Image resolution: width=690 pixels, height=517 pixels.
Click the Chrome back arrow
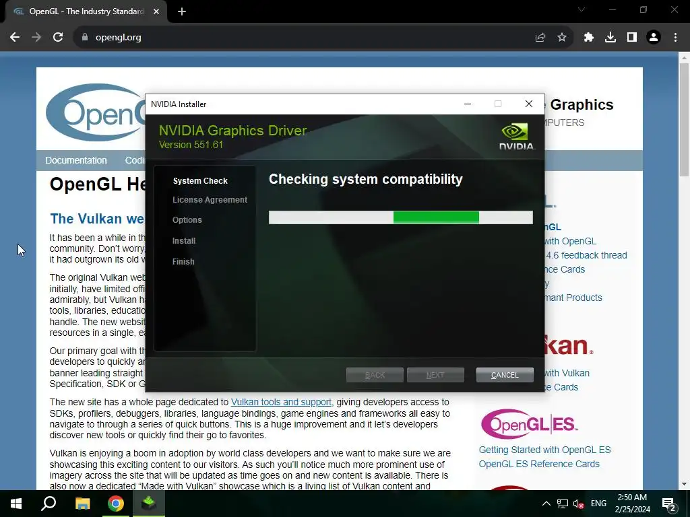(15, 38)
